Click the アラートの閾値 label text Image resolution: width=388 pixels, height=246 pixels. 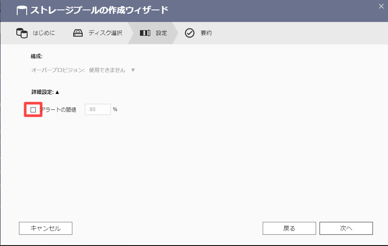coord(59,109)
